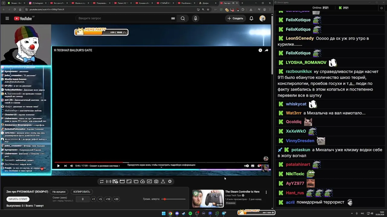This screenshot has width=387, height=217.
Task: Click the 'Создать' create button
Action: (235, 18)
